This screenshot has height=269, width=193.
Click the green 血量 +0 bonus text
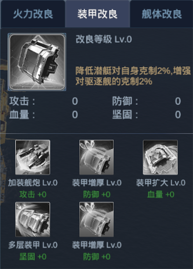coord(161,195)
